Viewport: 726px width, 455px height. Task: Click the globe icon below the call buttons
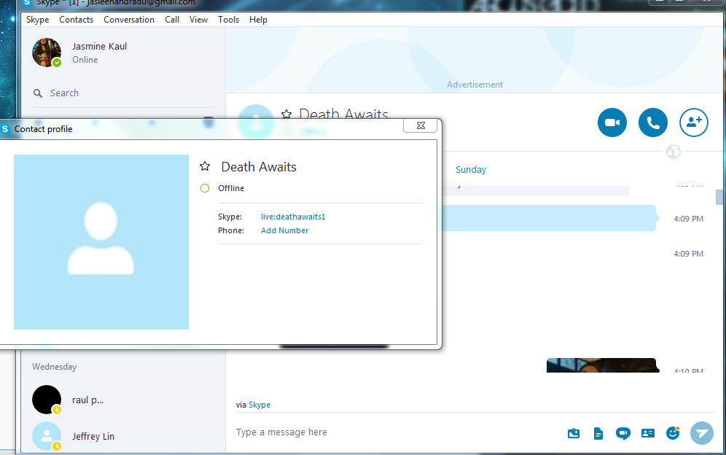click(674, 152)
